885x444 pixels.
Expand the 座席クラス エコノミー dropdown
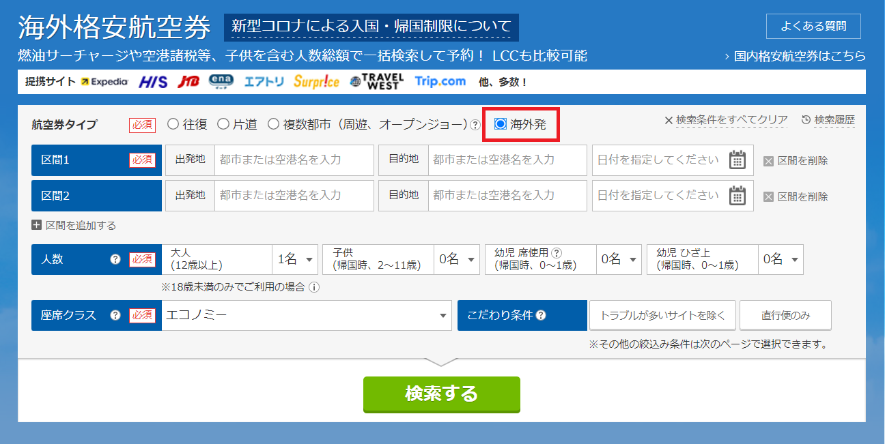pyautogui.click(x=307, y=315)
